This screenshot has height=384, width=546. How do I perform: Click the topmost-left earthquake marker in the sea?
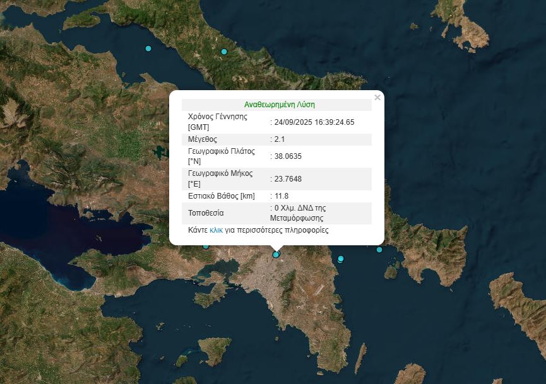tap(148, 49)
